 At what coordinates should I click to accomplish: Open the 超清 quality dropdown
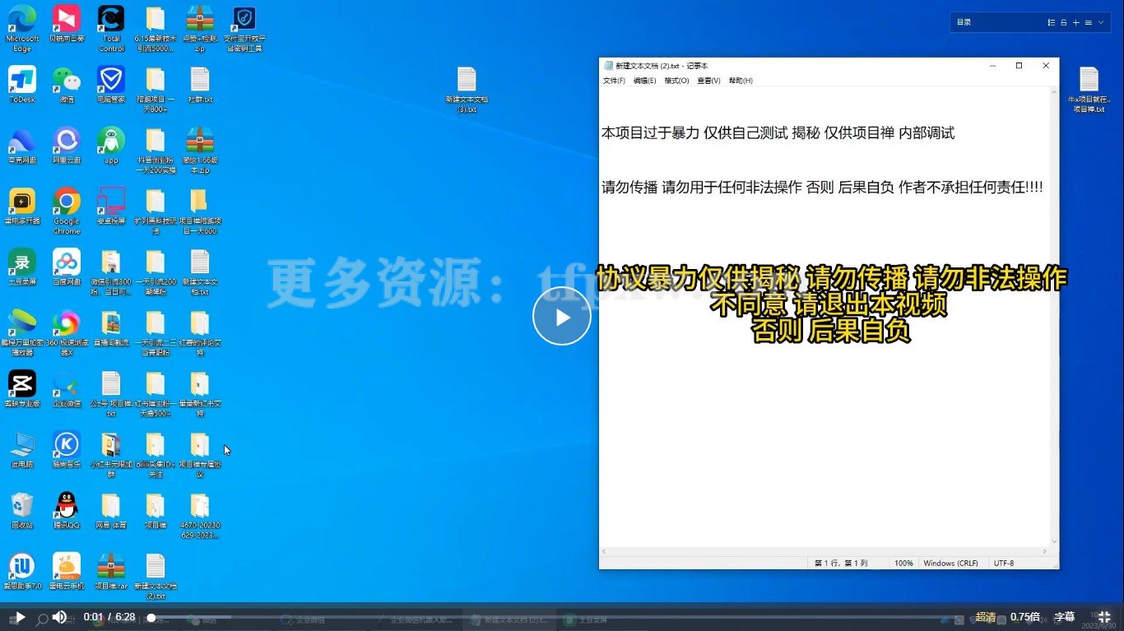tap(986, 616)
